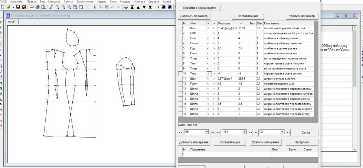Open the Справка menu
363x168 pixels.
(x=154, y=2)
